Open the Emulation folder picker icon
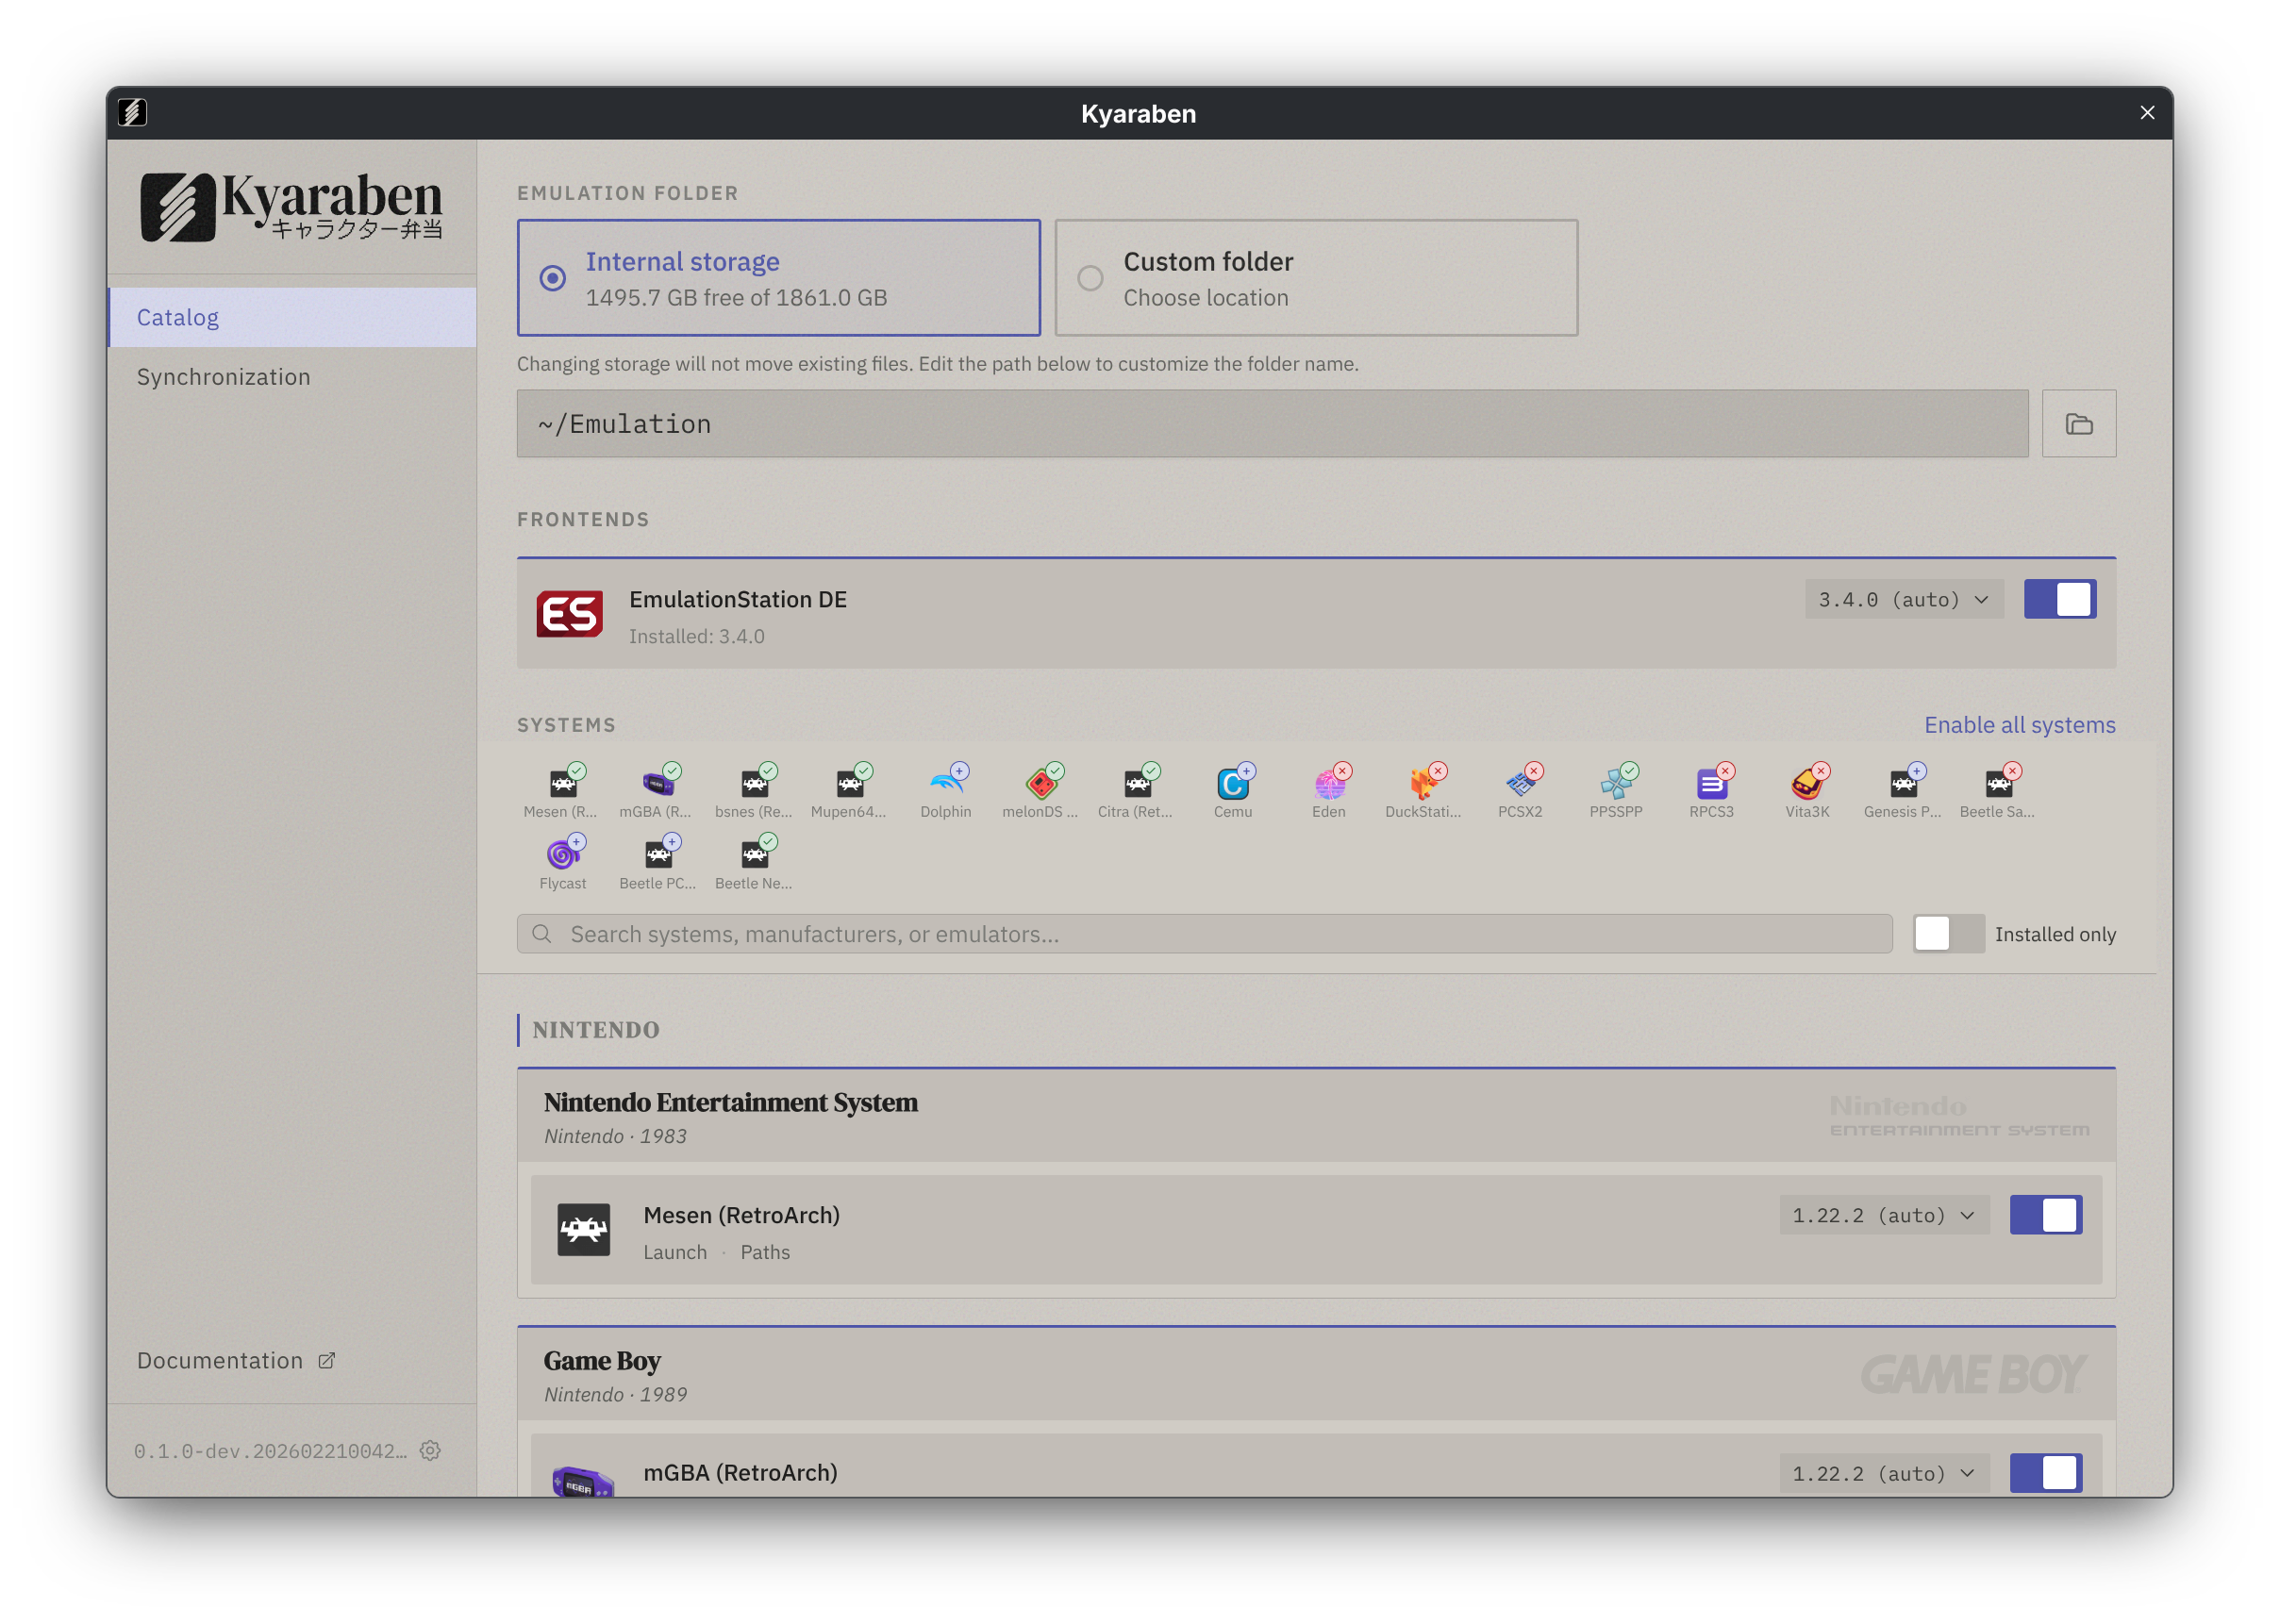Screen dimensions: 2280x1624 (2079, 423)
